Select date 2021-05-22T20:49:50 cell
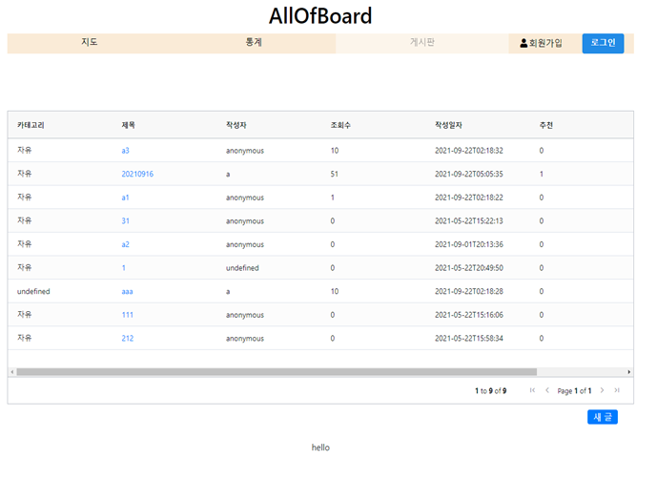Image resolution: width=657 pixels, height=479 pixels. click(x=469, y=268)
